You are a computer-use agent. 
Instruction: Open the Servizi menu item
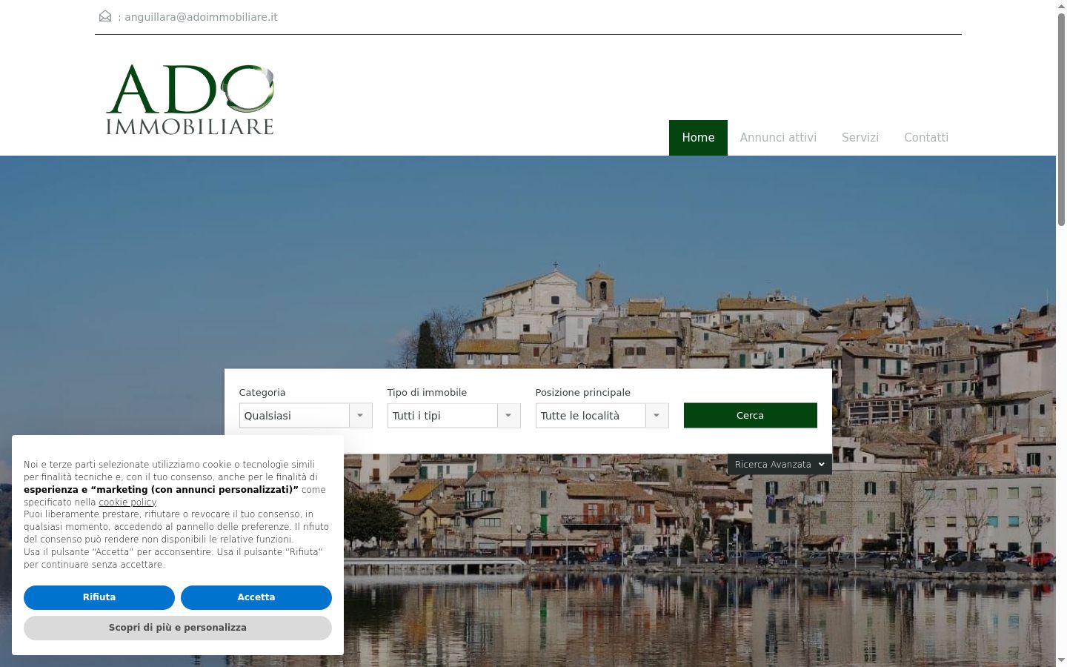860,138
